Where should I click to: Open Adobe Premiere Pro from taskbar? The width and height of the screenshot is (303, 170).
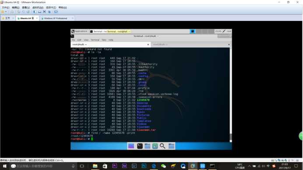[x=114, y=166]
